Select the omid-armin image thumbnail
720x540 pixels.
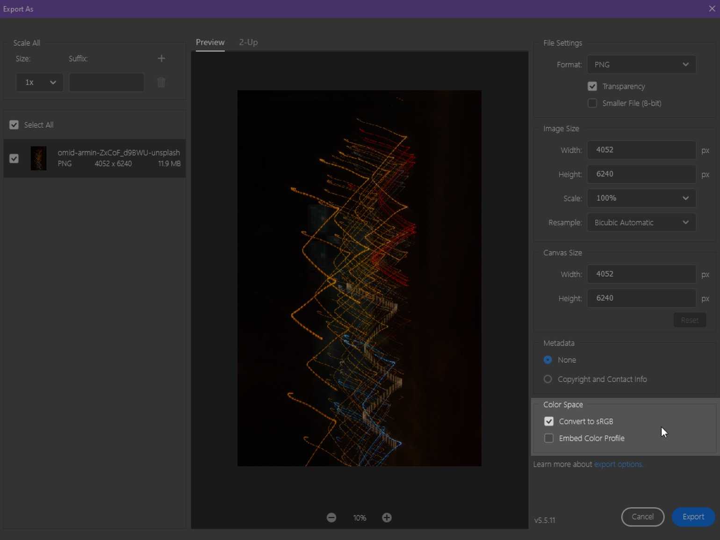point(38,158)
